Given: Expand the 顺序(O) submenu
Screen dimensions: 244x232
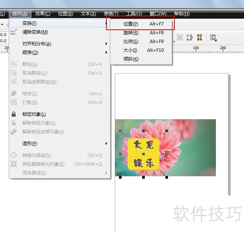Looking at the screenshot, I should point(59,53).
